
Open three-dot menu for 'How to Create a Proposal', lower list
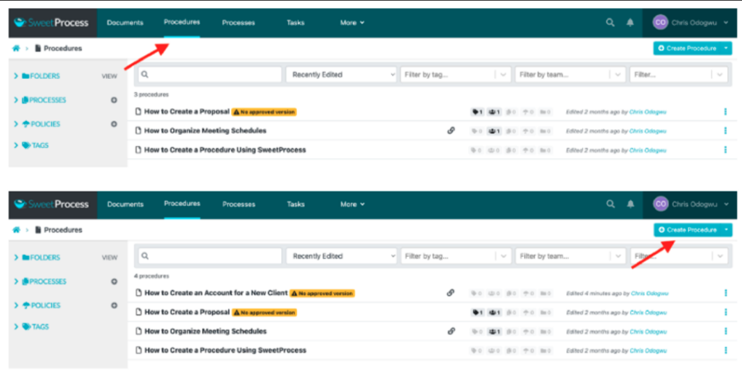725,312
